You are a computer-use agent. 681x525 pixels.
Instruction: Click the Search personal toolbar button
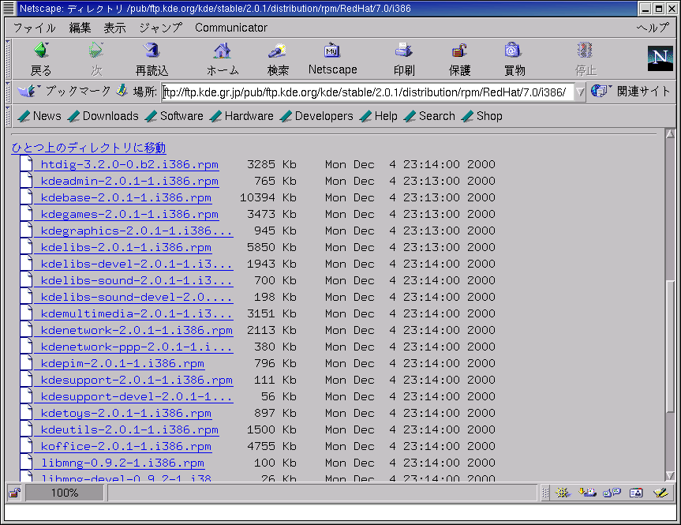tap(429, 116)
